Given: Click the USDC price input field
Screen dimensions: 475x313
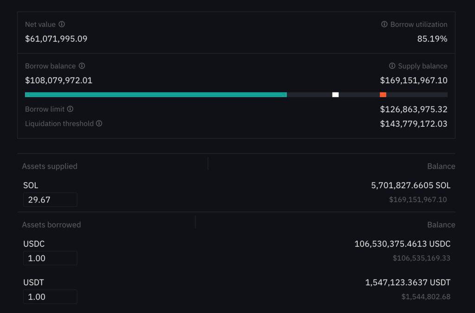Looking at the screenshot, I should click(x=50, y=258).
